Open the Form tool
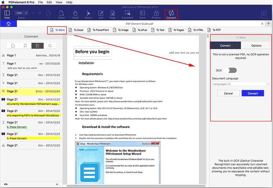This screenshot has height=188, width=273. (x=142, y=15)
